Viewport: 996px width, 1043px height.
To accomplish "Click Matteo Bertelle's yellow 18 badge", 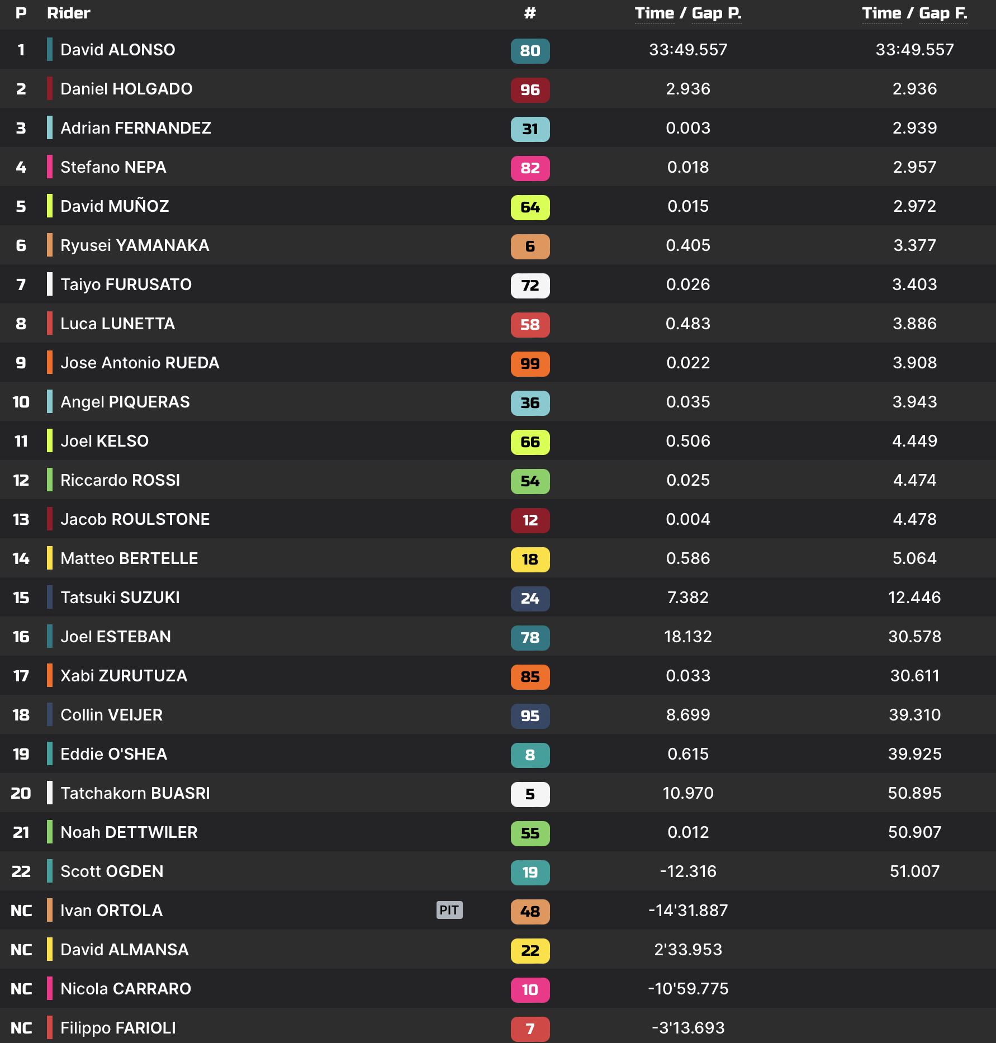I will click(x=530, y=560).
